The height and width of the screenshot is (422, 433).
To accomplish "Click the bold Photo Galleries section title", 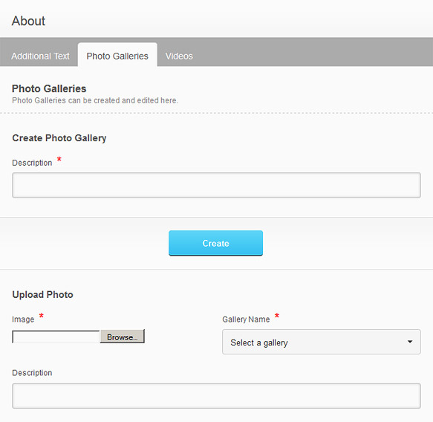I will 49,88.
